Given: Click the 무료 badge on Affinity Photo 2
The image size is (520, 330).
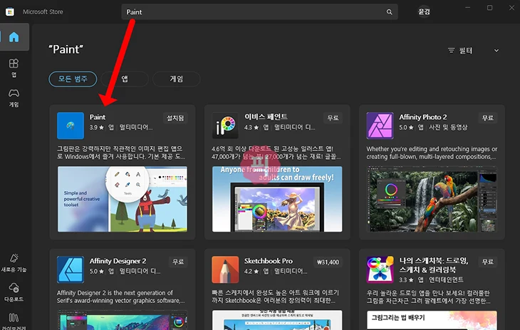Looking at the screenshot, I should (x=487, y=118).
